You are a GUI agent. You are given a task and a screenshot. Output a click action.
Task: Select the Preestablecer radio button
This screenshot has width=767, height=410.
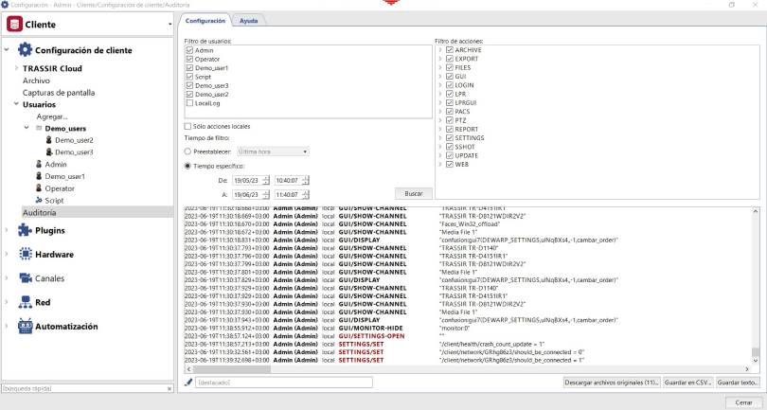(187, 151)
